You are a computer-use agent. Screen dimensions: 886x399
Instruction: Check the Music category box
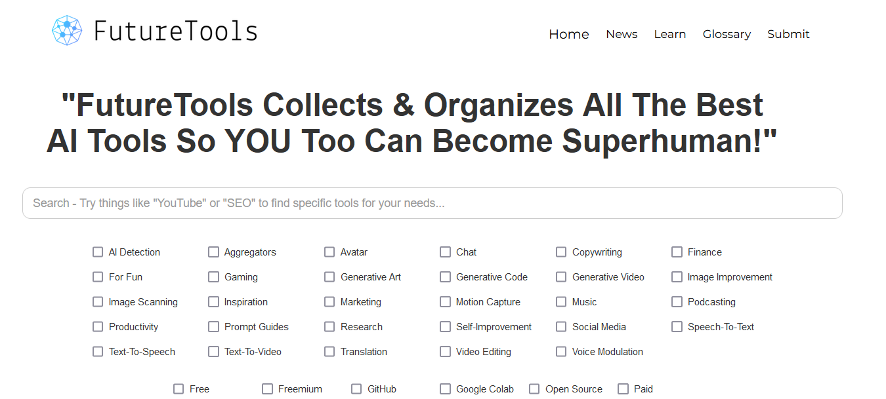561,302
